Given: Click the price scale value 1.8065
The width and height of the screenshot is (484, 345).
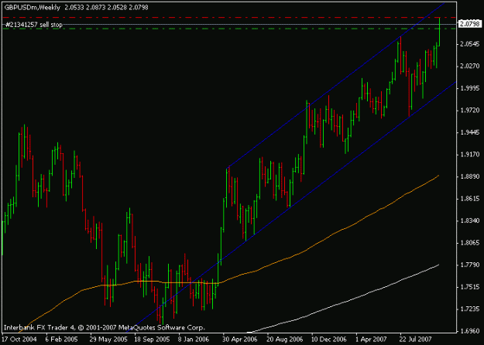Looking at the screenshot, I should click(x=470, y=243).
